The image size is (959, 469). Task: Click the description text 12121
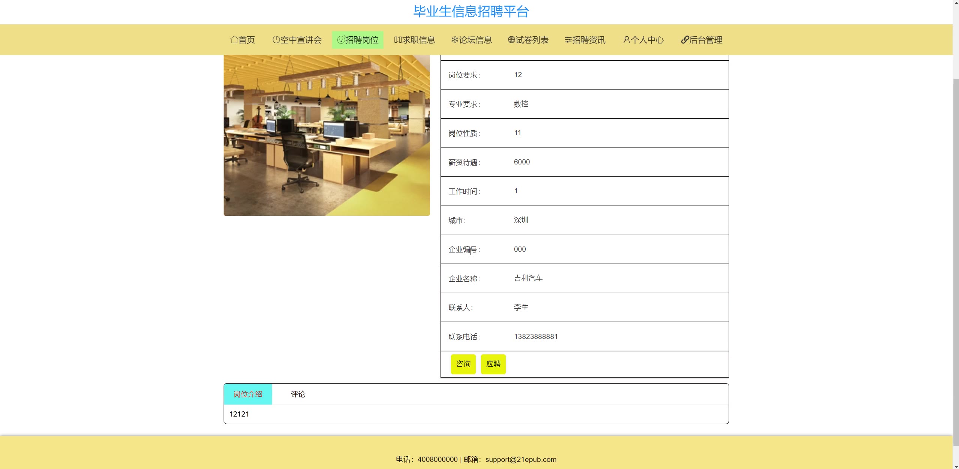pos(239,414)
